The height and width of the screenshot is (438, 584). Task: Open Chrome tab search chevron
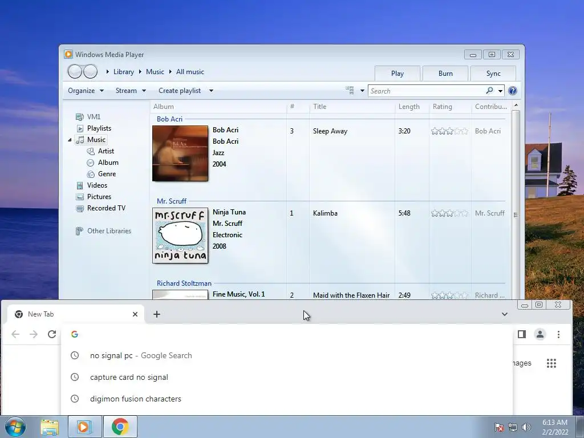(504, 314)
